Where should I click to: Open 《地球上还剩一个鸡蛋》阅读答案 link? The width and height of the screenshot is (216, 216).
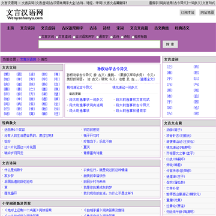pyautogui.click(x=28, y=210)
